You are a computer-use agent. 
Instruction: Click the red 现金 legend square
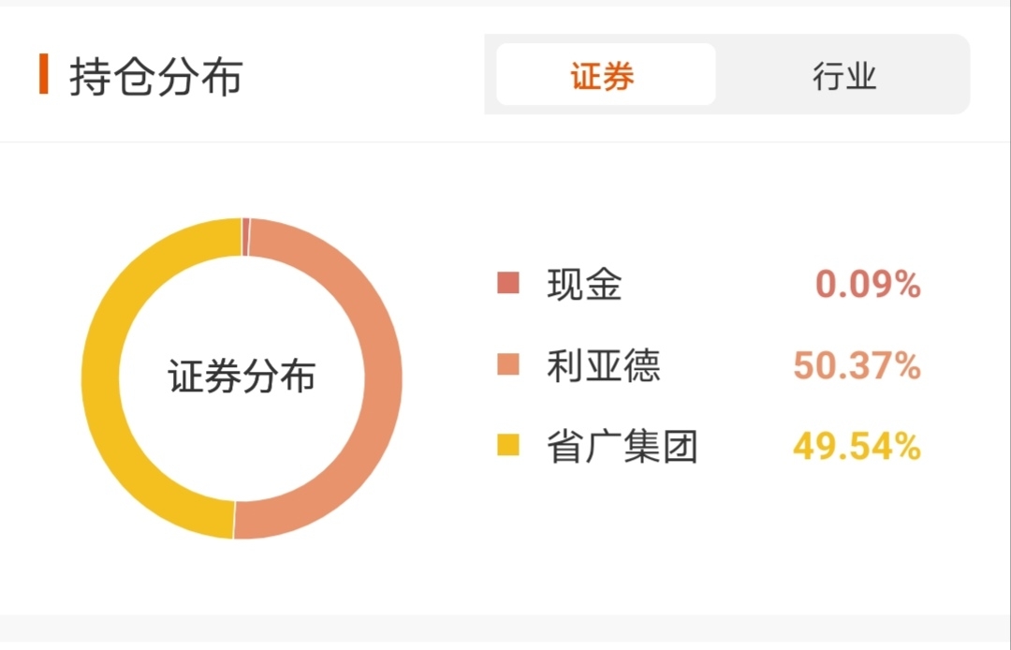pyautogui.click(x=507, y=283)
